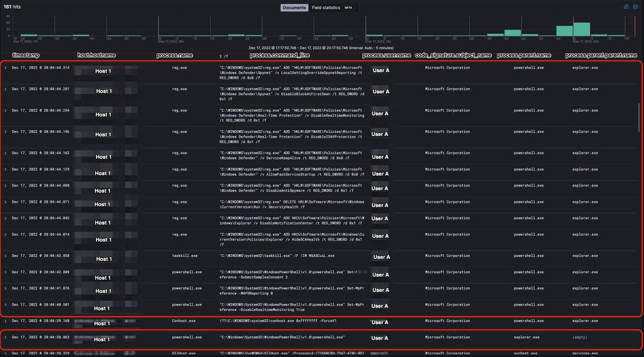Expand the document at 20:04:44.196
This screenshot has width=644, height=357.
tap(5, 132)
